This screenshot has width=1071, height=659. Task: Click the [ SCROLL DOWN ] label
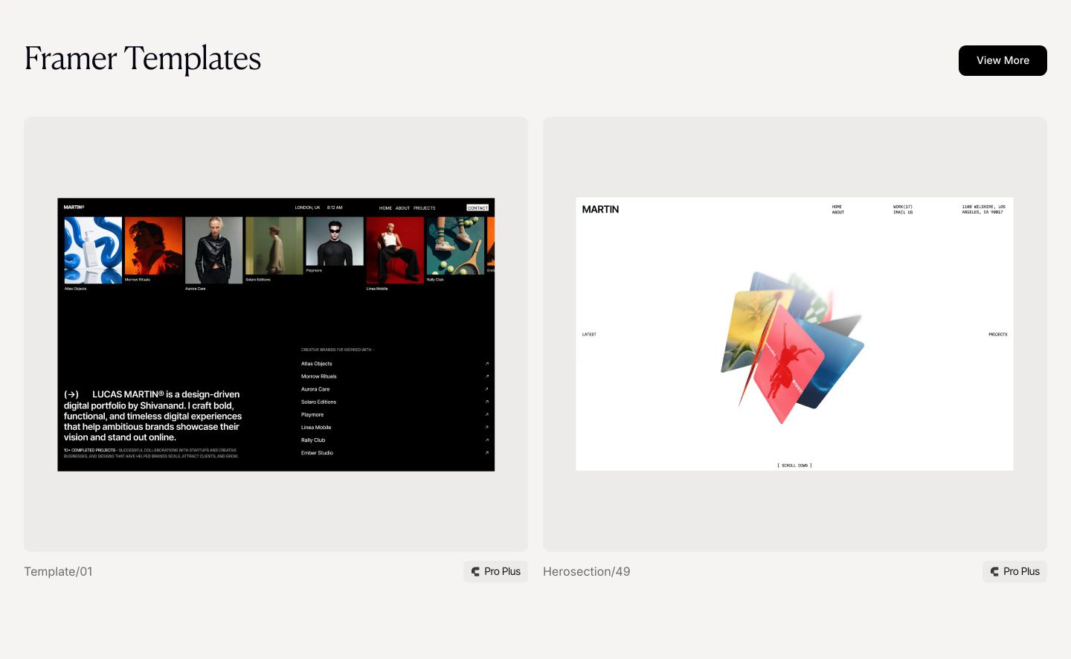(x=795, y=466)
